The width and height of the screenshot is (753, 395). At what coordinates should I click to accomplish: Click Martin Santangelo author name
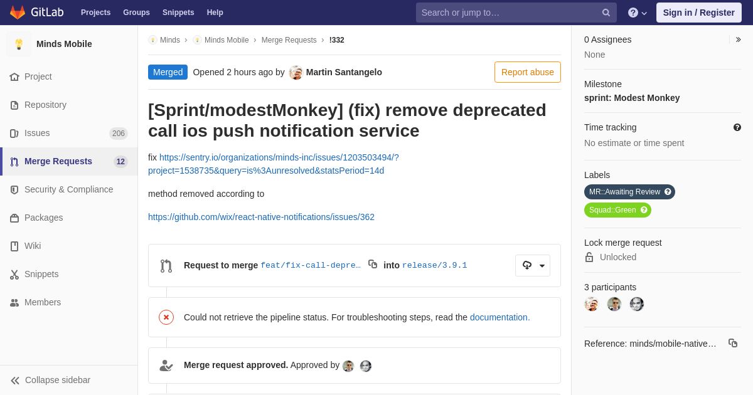tap(344, 72)
